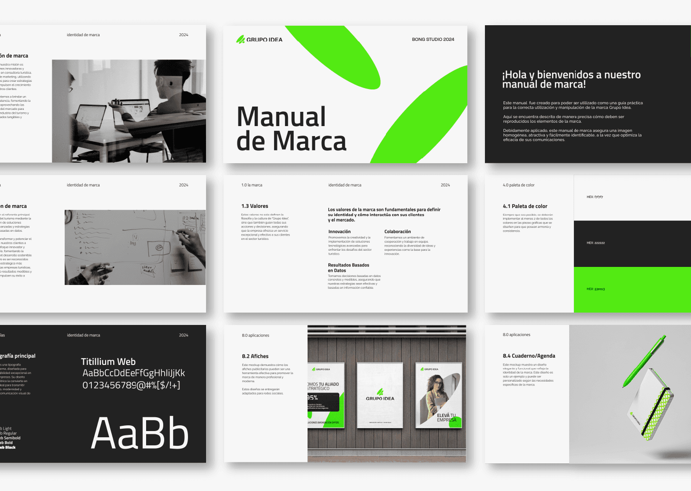Click the '1.3 Valores' heading
691x491 pixels.
tap(255, 206)
